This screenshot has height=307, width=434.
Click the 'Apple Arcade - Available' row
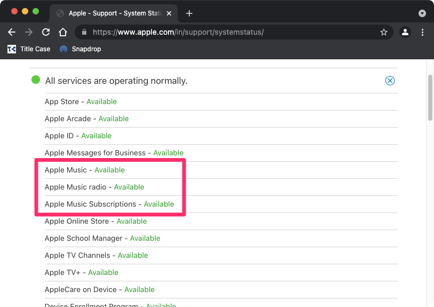[221, 119]
